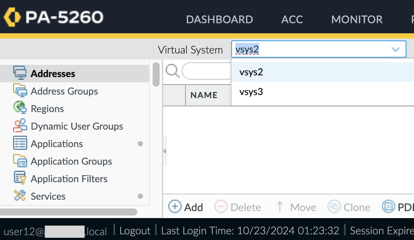This screenshot has width=414, height=240.
Task: Click the user12 account name
Action: click(55, 232)
